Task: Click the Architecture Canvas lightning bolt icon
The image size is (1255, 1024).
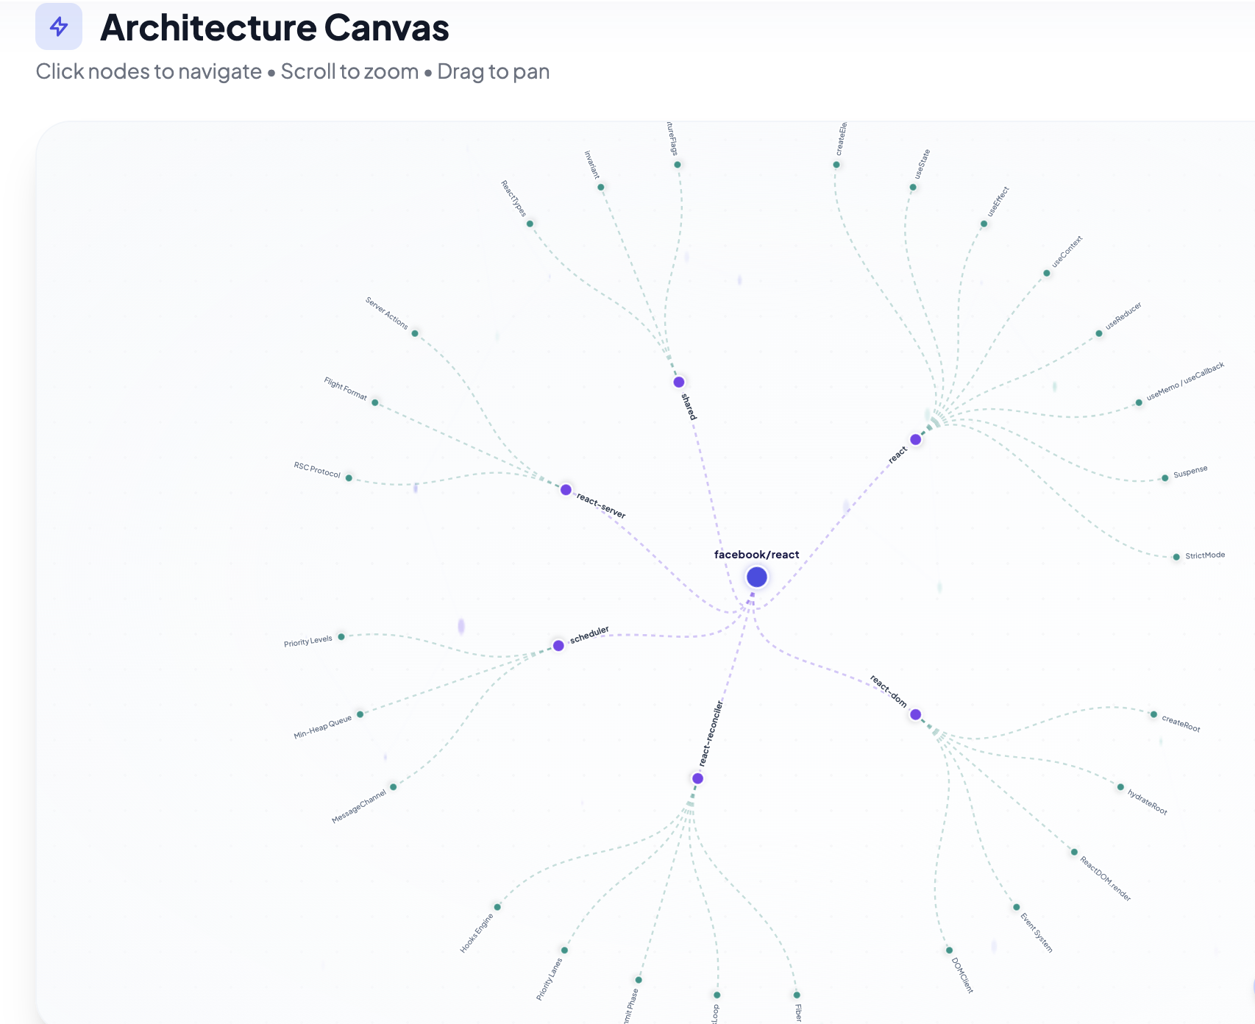Action: pos(60,28)
